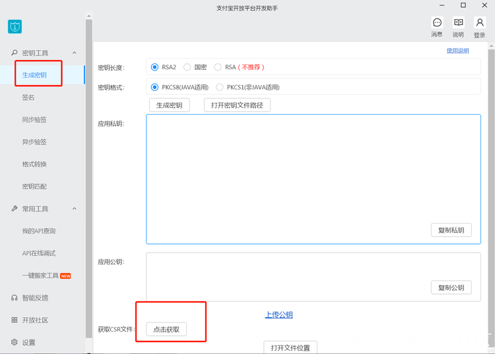This screenshot has height=354, width=495.
Task: Select the RSA2 key length option
Action: [154, 67]
